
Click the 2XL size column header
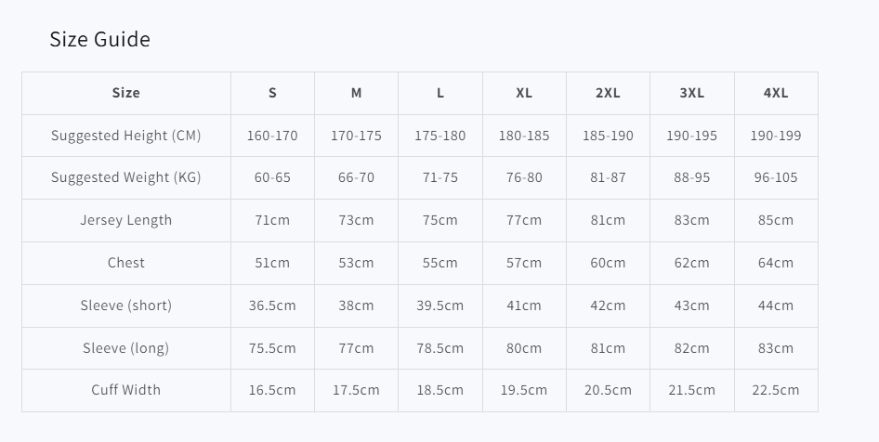pyautogui.click(x=608, y=93)
